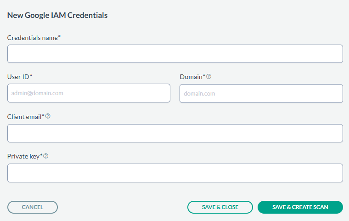The width and height of the screenshot is (349, 221).
Task: Click the Domain label text
Action: tap(191, 77)
